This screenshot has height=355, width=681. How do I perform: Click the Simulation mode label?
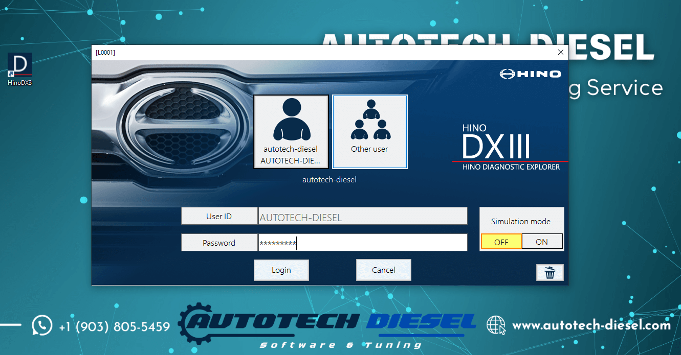[520, 221]
